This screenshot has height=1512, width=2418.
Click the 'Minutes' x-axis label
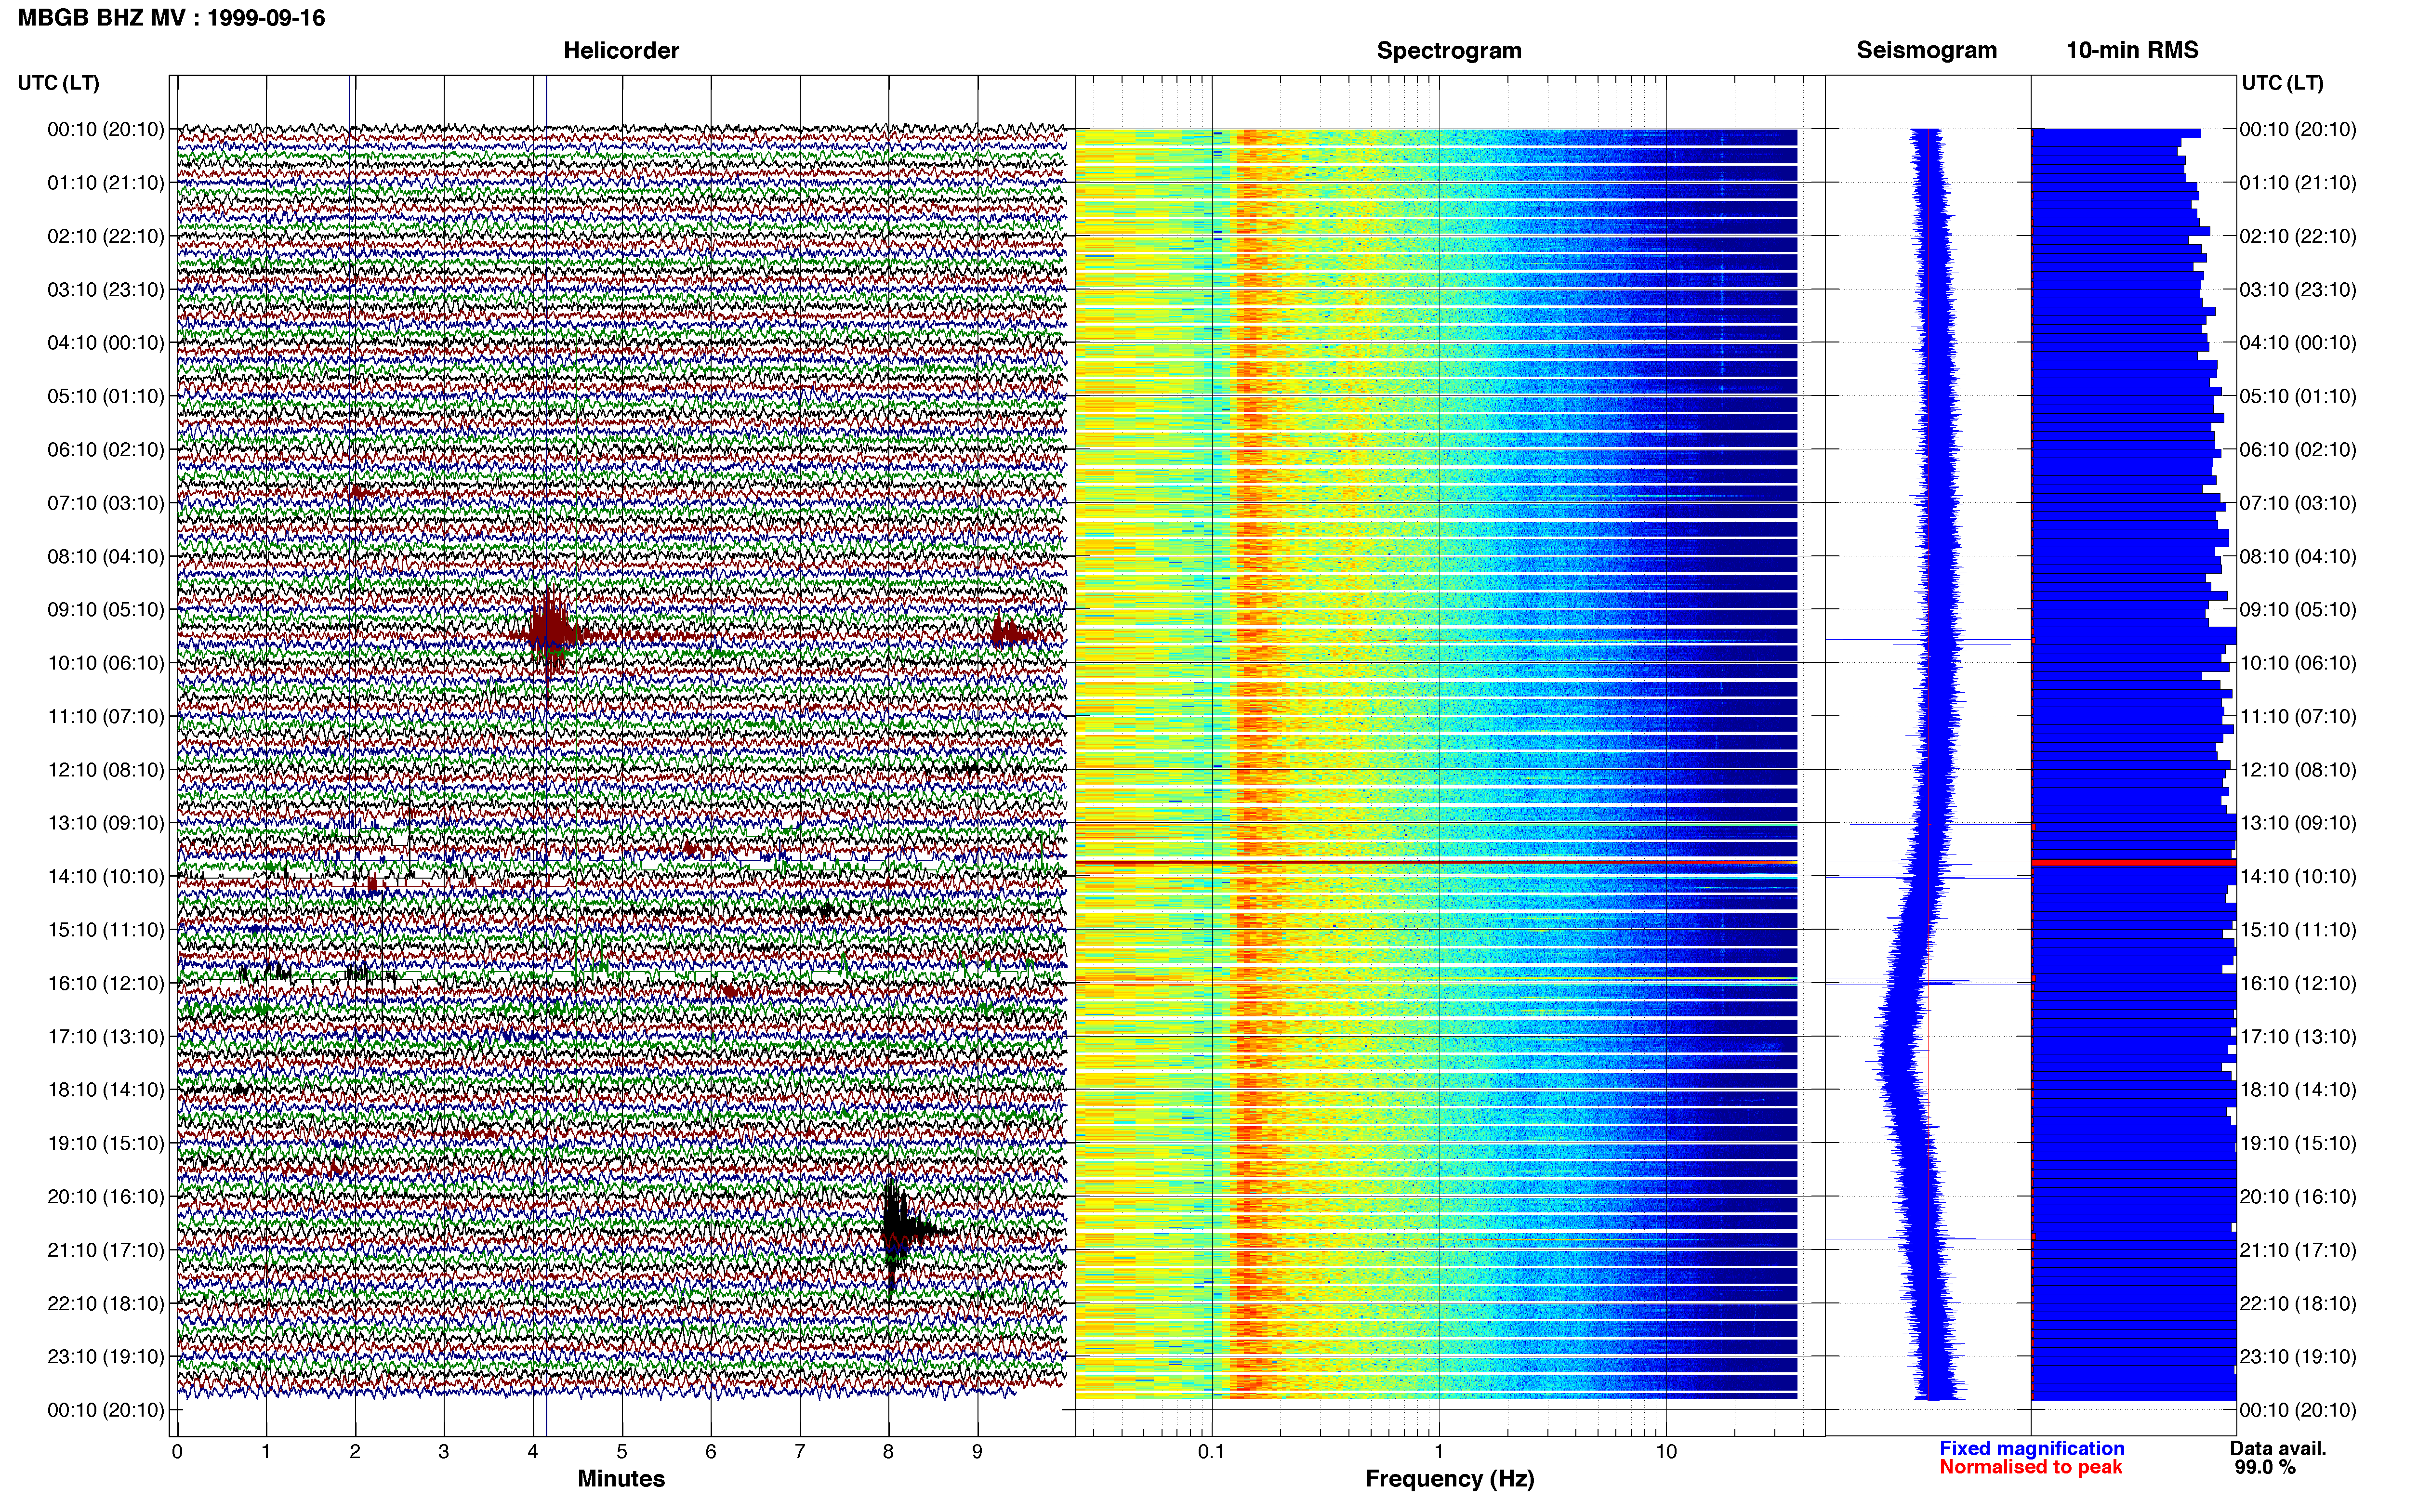tap(621, 1479)
